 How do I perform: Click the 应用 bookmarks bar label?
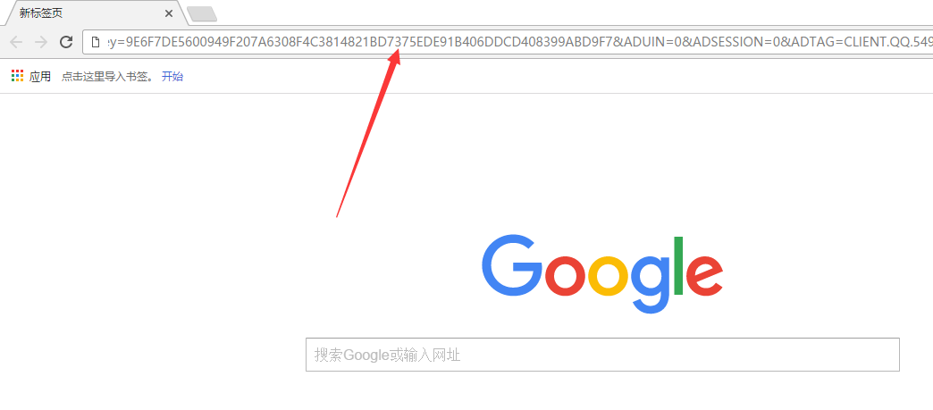coord(40,76)
